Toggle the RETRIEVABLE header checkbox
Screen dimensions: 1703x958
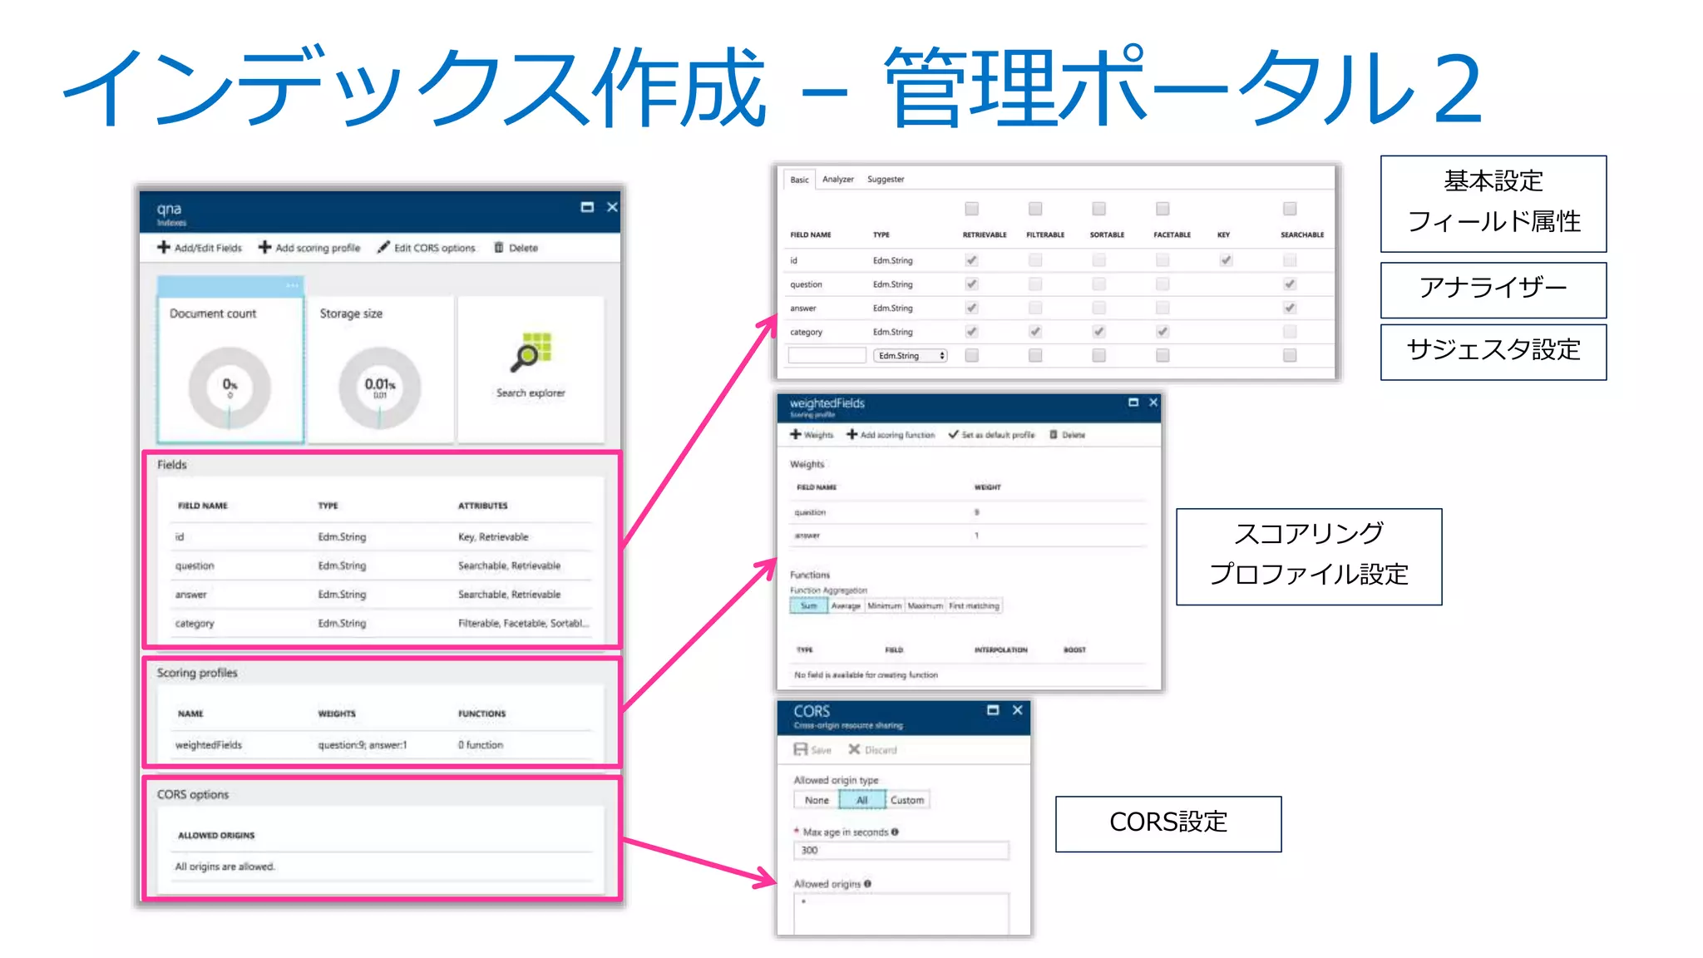tap(971, 209)
